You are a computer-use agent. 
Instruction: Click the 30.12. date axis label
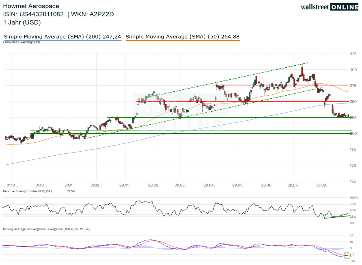click(x=97, y=185)
